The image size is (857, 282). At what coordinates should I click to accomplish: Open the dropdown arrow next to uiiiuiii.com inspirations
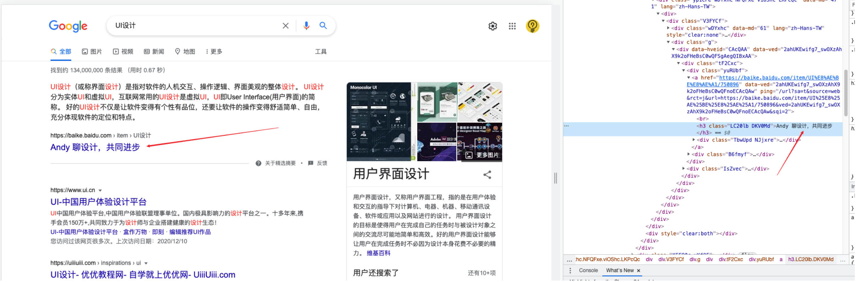[x=146, y=264]
